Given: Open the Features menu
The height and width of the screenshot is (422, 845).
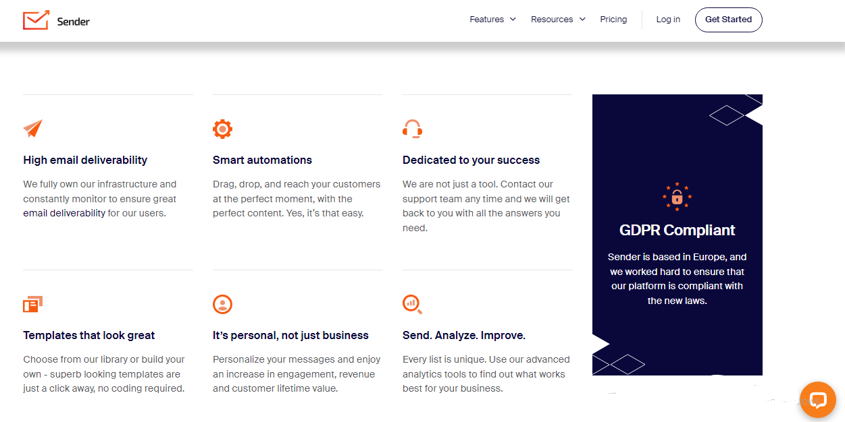Looking at the screenshot, I should (486, 20).
